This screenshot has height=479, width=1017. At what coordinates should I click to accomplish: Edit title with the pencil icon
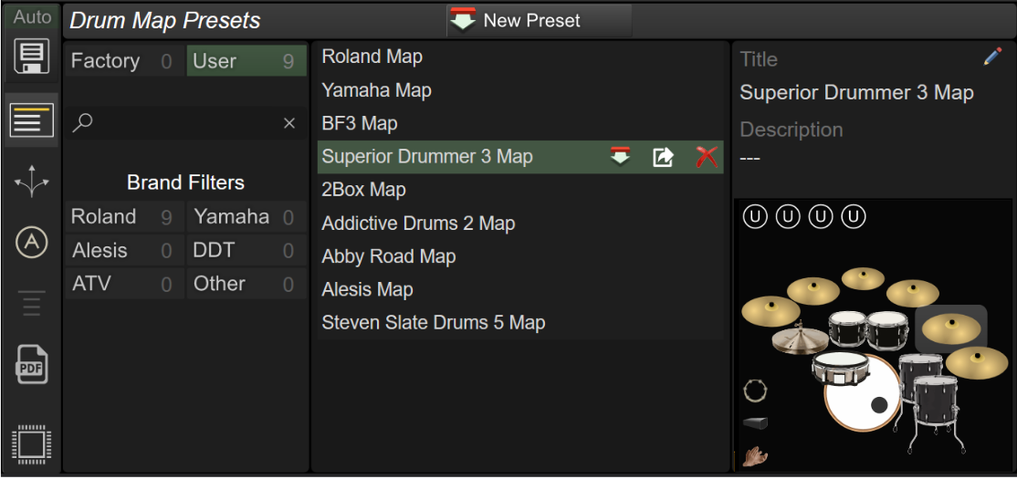[992, 57]
